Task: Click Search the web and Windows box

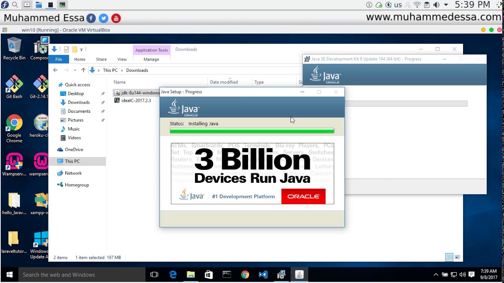Action: click(82, 275)
